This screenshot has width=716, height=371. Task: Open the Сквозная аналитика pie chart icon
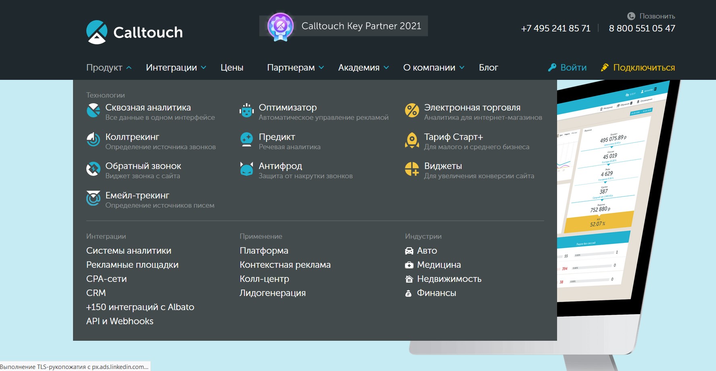[93, 110]
